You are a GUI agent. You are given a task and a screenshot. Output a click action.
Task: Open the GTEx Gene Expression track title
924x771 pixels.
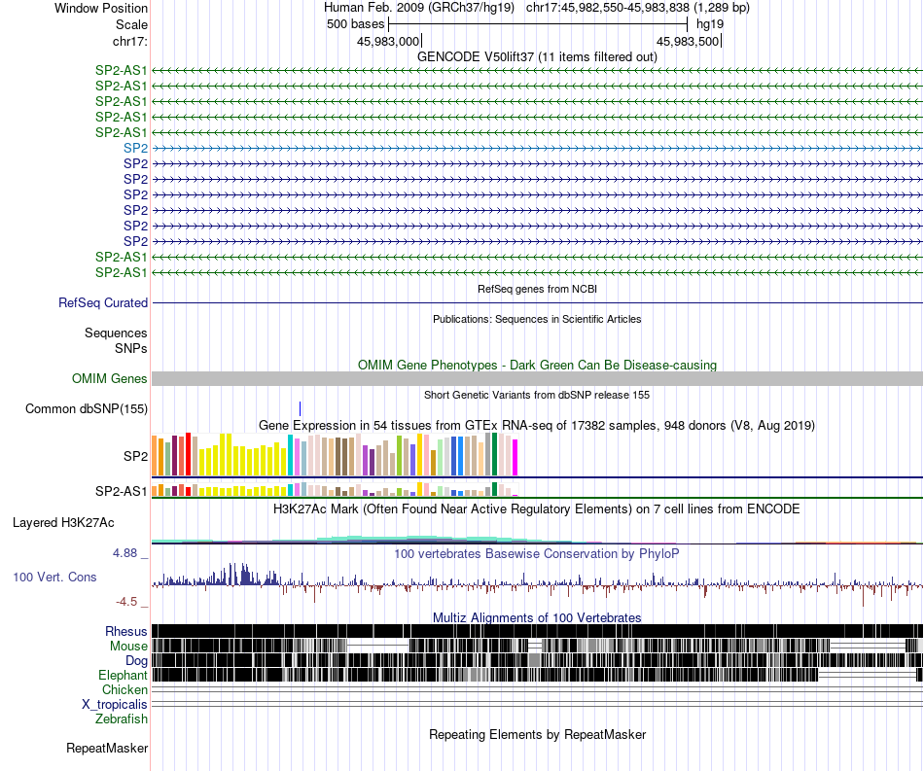(x=537, y=425)
